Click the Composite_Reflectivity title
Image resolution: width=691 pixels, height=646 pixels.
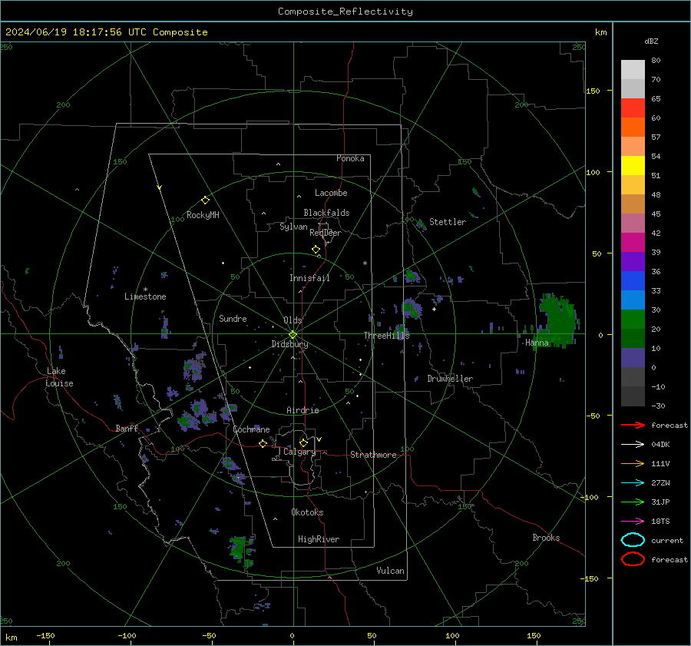click(345, 12)
